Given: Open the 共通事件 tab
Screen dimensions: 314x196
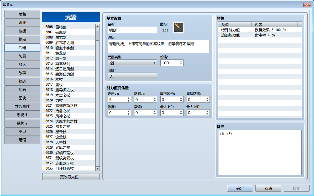Looking at the screenshot, I should pos(22,106).
